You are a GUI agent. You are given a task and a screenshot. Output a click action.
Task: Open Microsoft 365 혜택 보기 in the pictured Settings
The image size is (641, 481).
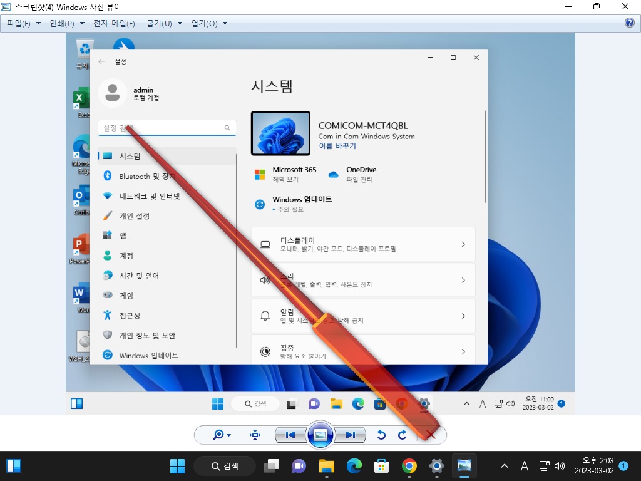(x=285, y=174)
